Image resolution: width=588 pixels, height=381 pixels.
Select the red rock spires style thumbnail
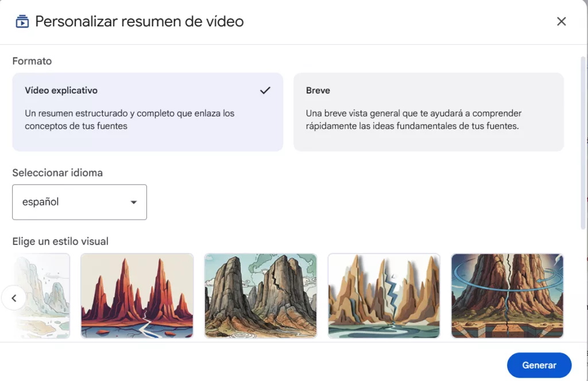coord(137,296)
